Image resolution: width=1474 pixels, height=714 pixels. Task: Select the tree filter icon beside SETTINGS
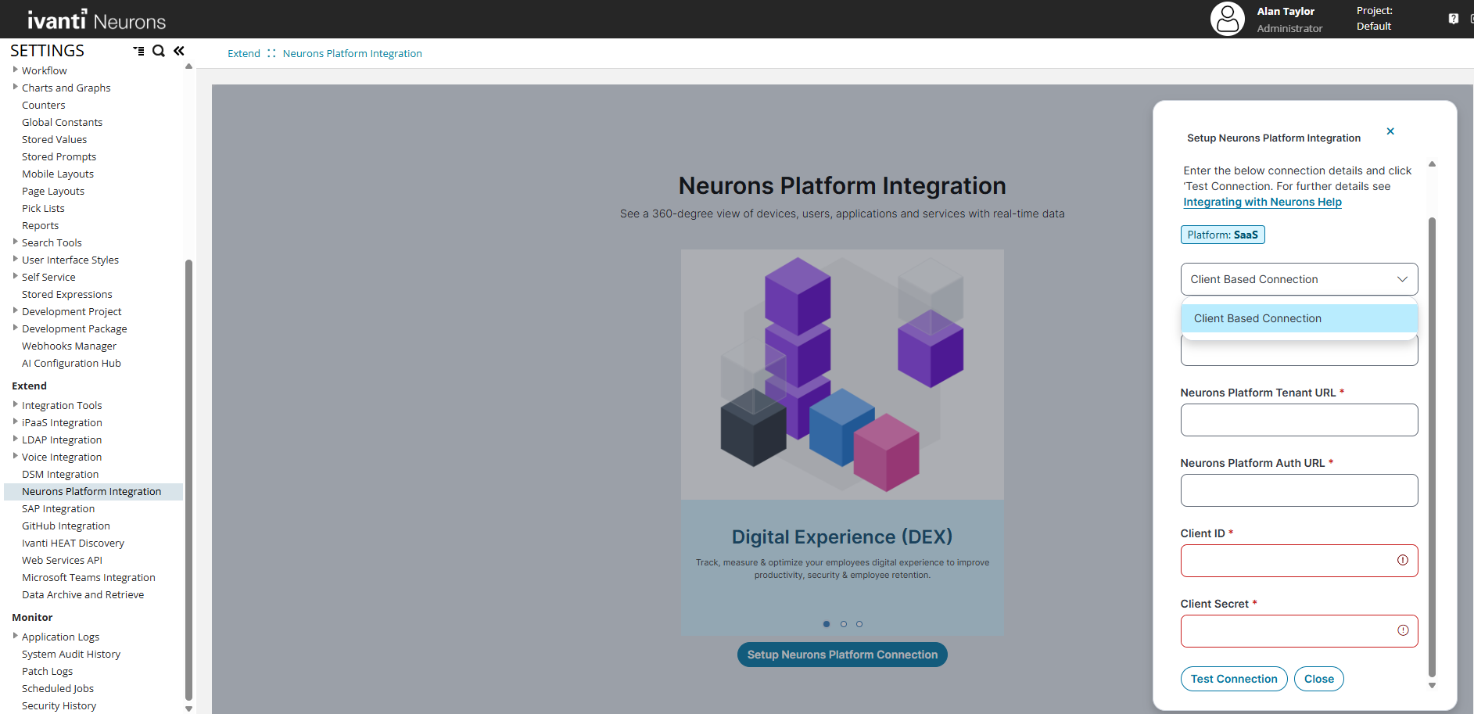coord(138,51)
